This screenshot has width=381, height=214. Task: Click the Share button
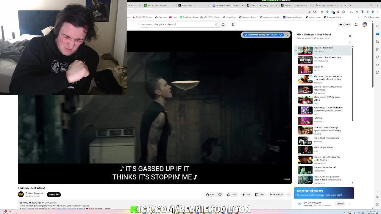pyautogui.click(x=232, y=195)
